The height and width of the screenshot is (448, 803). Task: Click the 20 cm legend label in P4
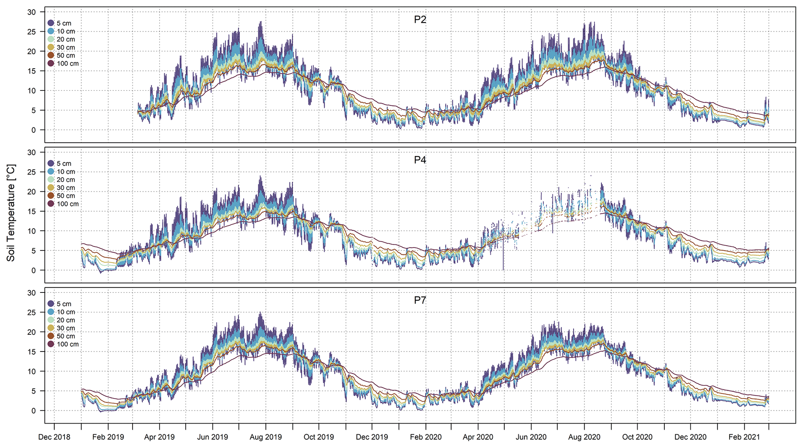pos(66,180)
